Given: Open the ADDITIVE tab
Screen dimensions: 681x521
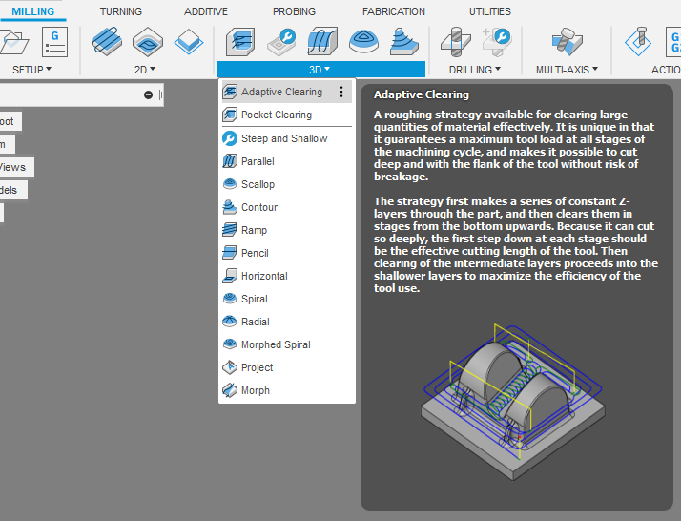Looking at the screenshot, I should pyautogui.click(x=205, y=11).
